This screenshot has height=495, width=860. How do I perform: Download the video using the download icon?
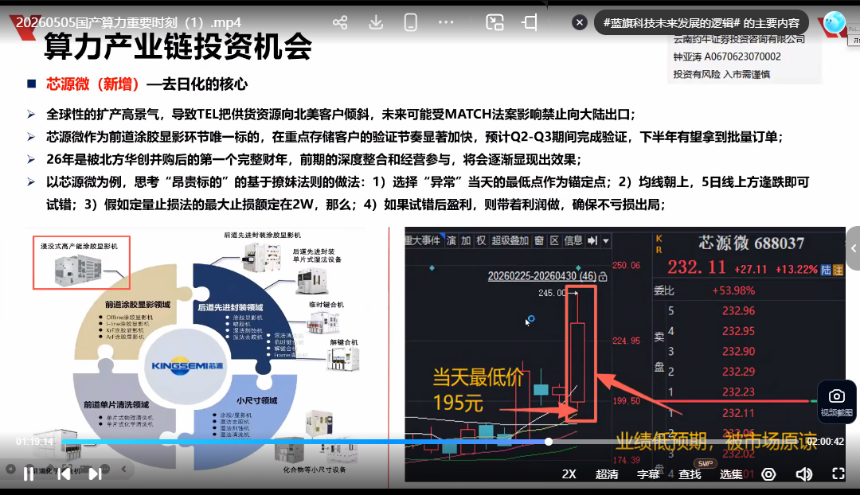(x=376, y=22)
